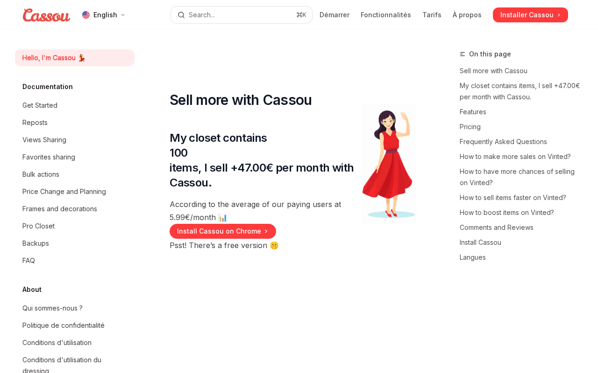This screenshot has width=598, height=373.
Task: Select Hello, I'm Cassou sidebar item
Action: [x=75, y=58]
